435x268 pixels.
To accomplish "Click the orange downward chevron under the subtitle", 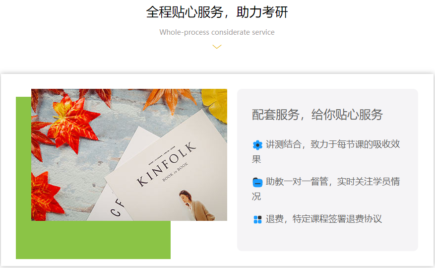I will tap(217, 47).
